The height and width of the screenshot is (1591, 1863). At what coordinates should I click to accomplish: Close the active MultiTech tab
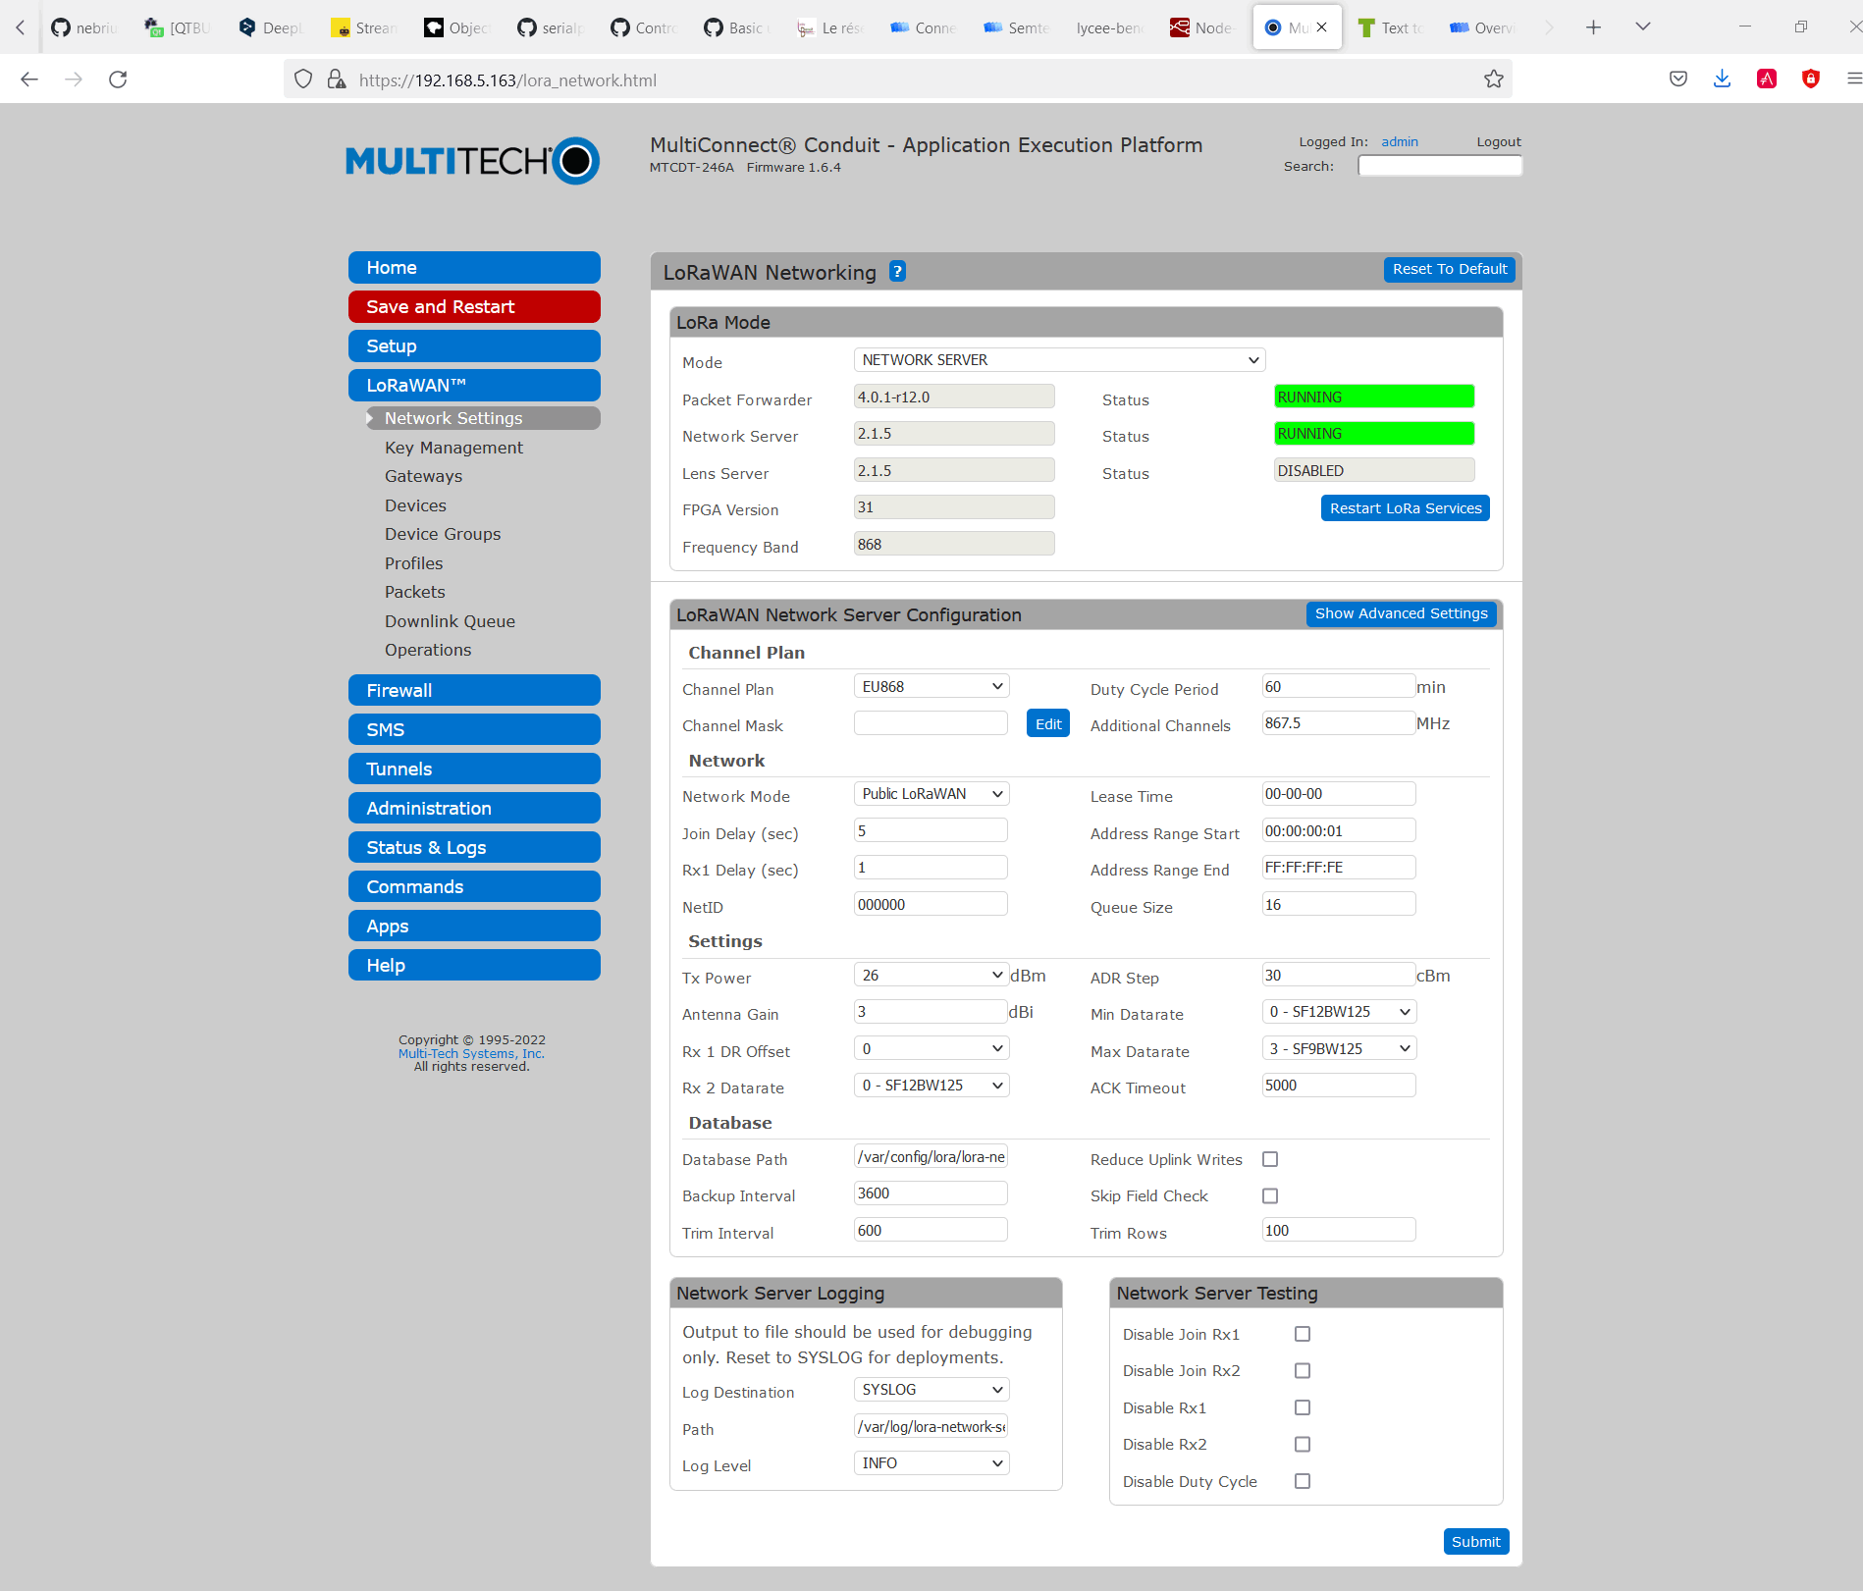point(1322,27)
